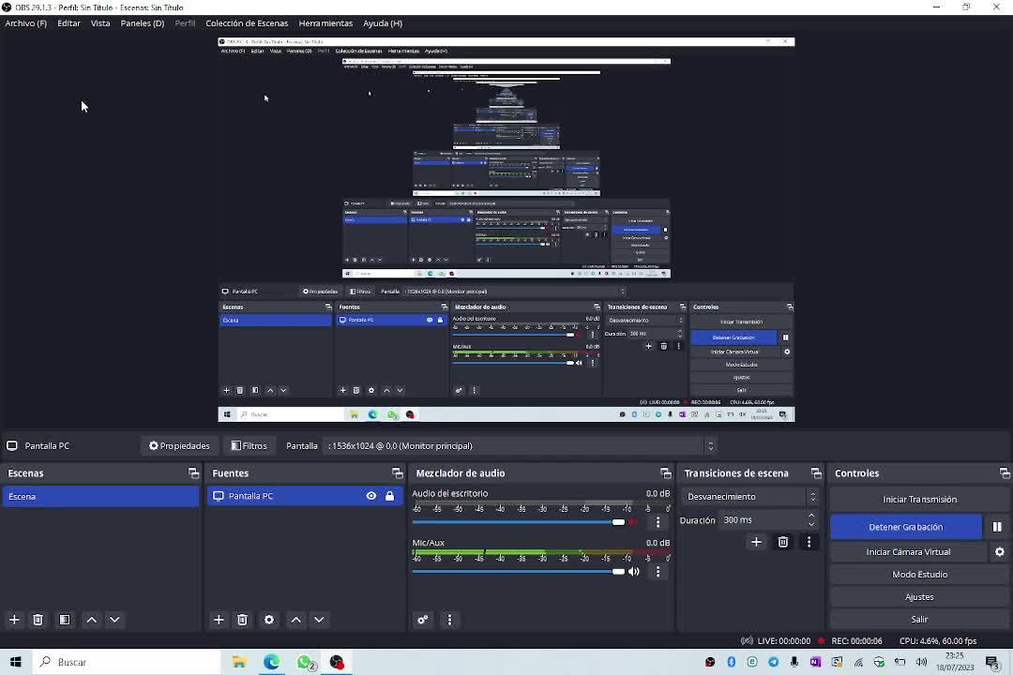This screenshot has width=1013, height=675.
Task: Open the Vista menu
Action: coord(100,23)
